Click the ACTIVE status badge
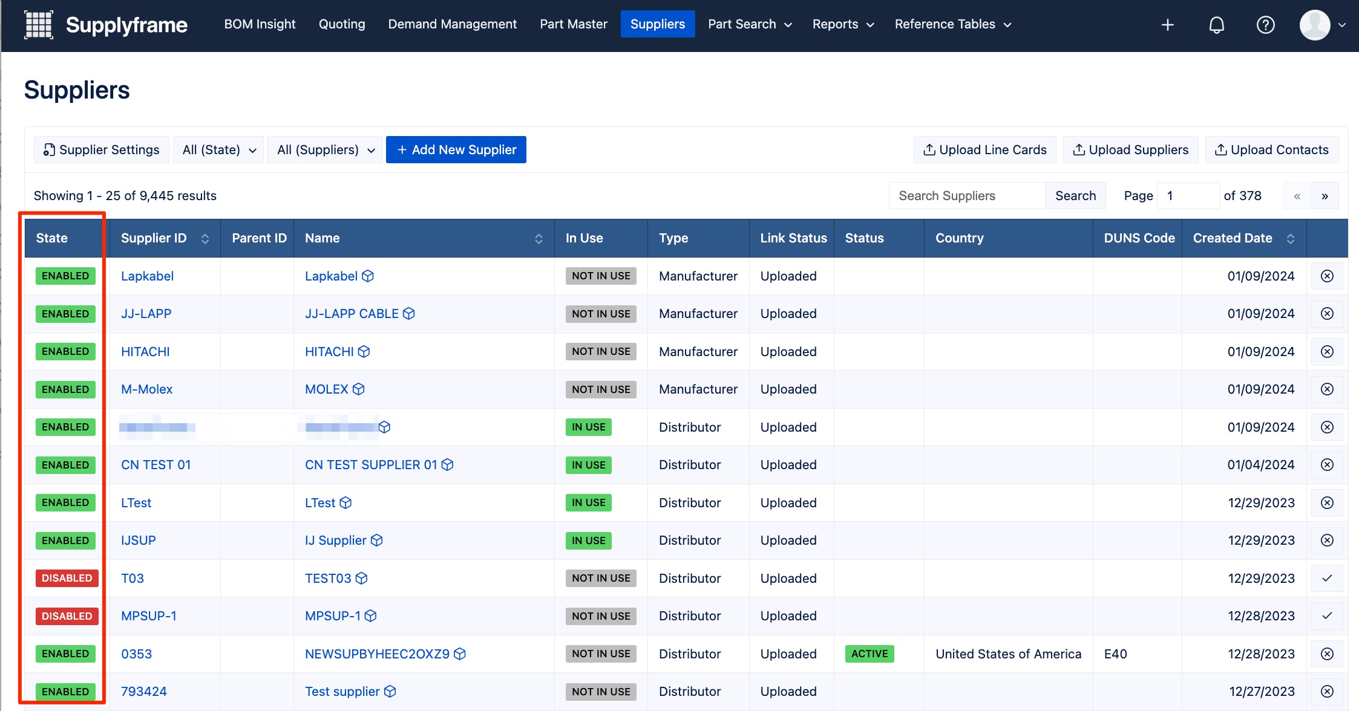The width and height of the screenshot is (1359, 711). click(869, 654)
